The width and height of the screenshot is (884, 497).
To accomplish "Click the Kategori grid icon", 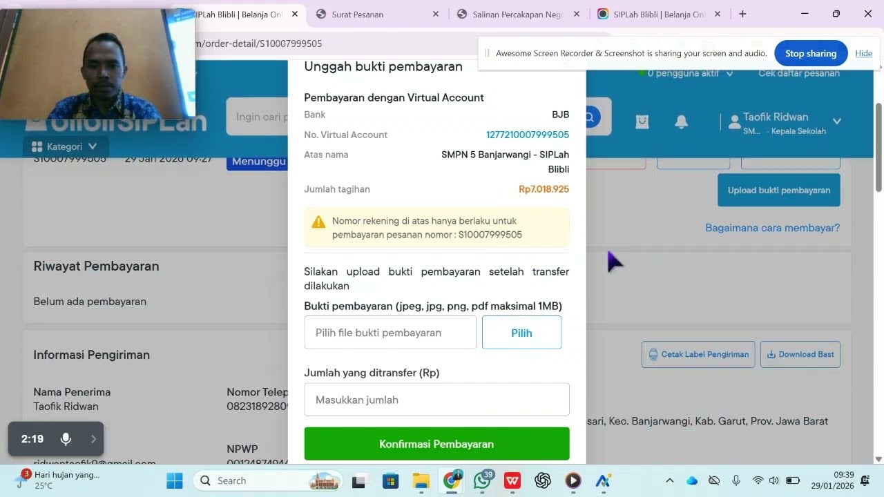I will pos(37,146).
